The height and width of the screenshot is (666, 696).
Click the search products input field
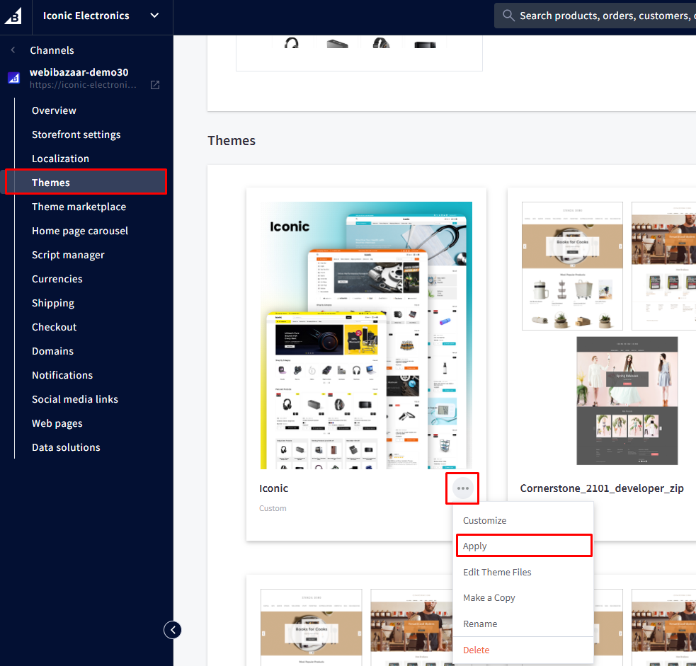[602, 16]
